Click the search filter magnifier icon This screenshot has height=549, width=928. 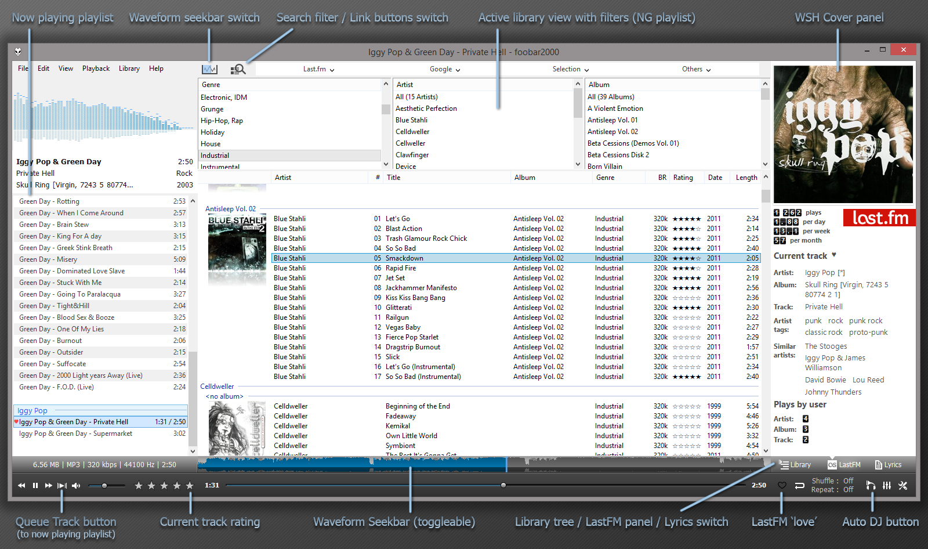pos(238,69)
